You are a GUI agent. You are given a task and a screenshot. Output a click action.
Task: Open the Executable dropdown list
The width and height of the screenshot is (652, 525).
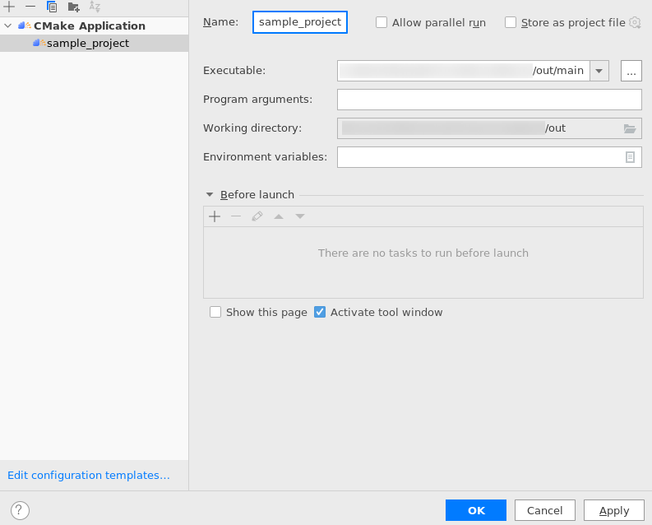[599, 71]
